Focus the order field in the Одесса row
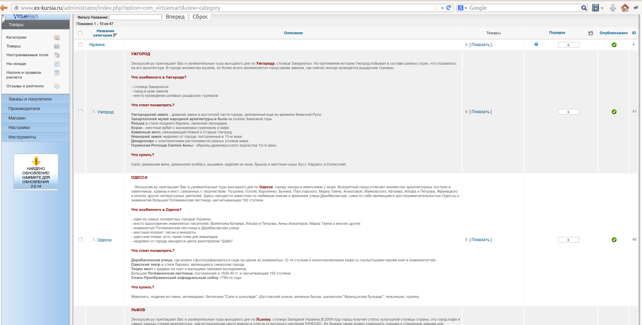Screen dimensions: 642x325 click(x=568, y=240)
